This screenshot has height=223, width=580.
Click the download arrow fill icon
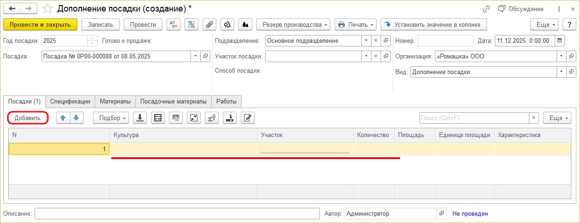pos(140,118)
